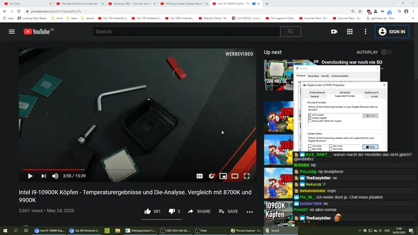Uncheck the DTS Audio format checkbox
This screenshot has height=235, width=418.
(x=310, y=115)
